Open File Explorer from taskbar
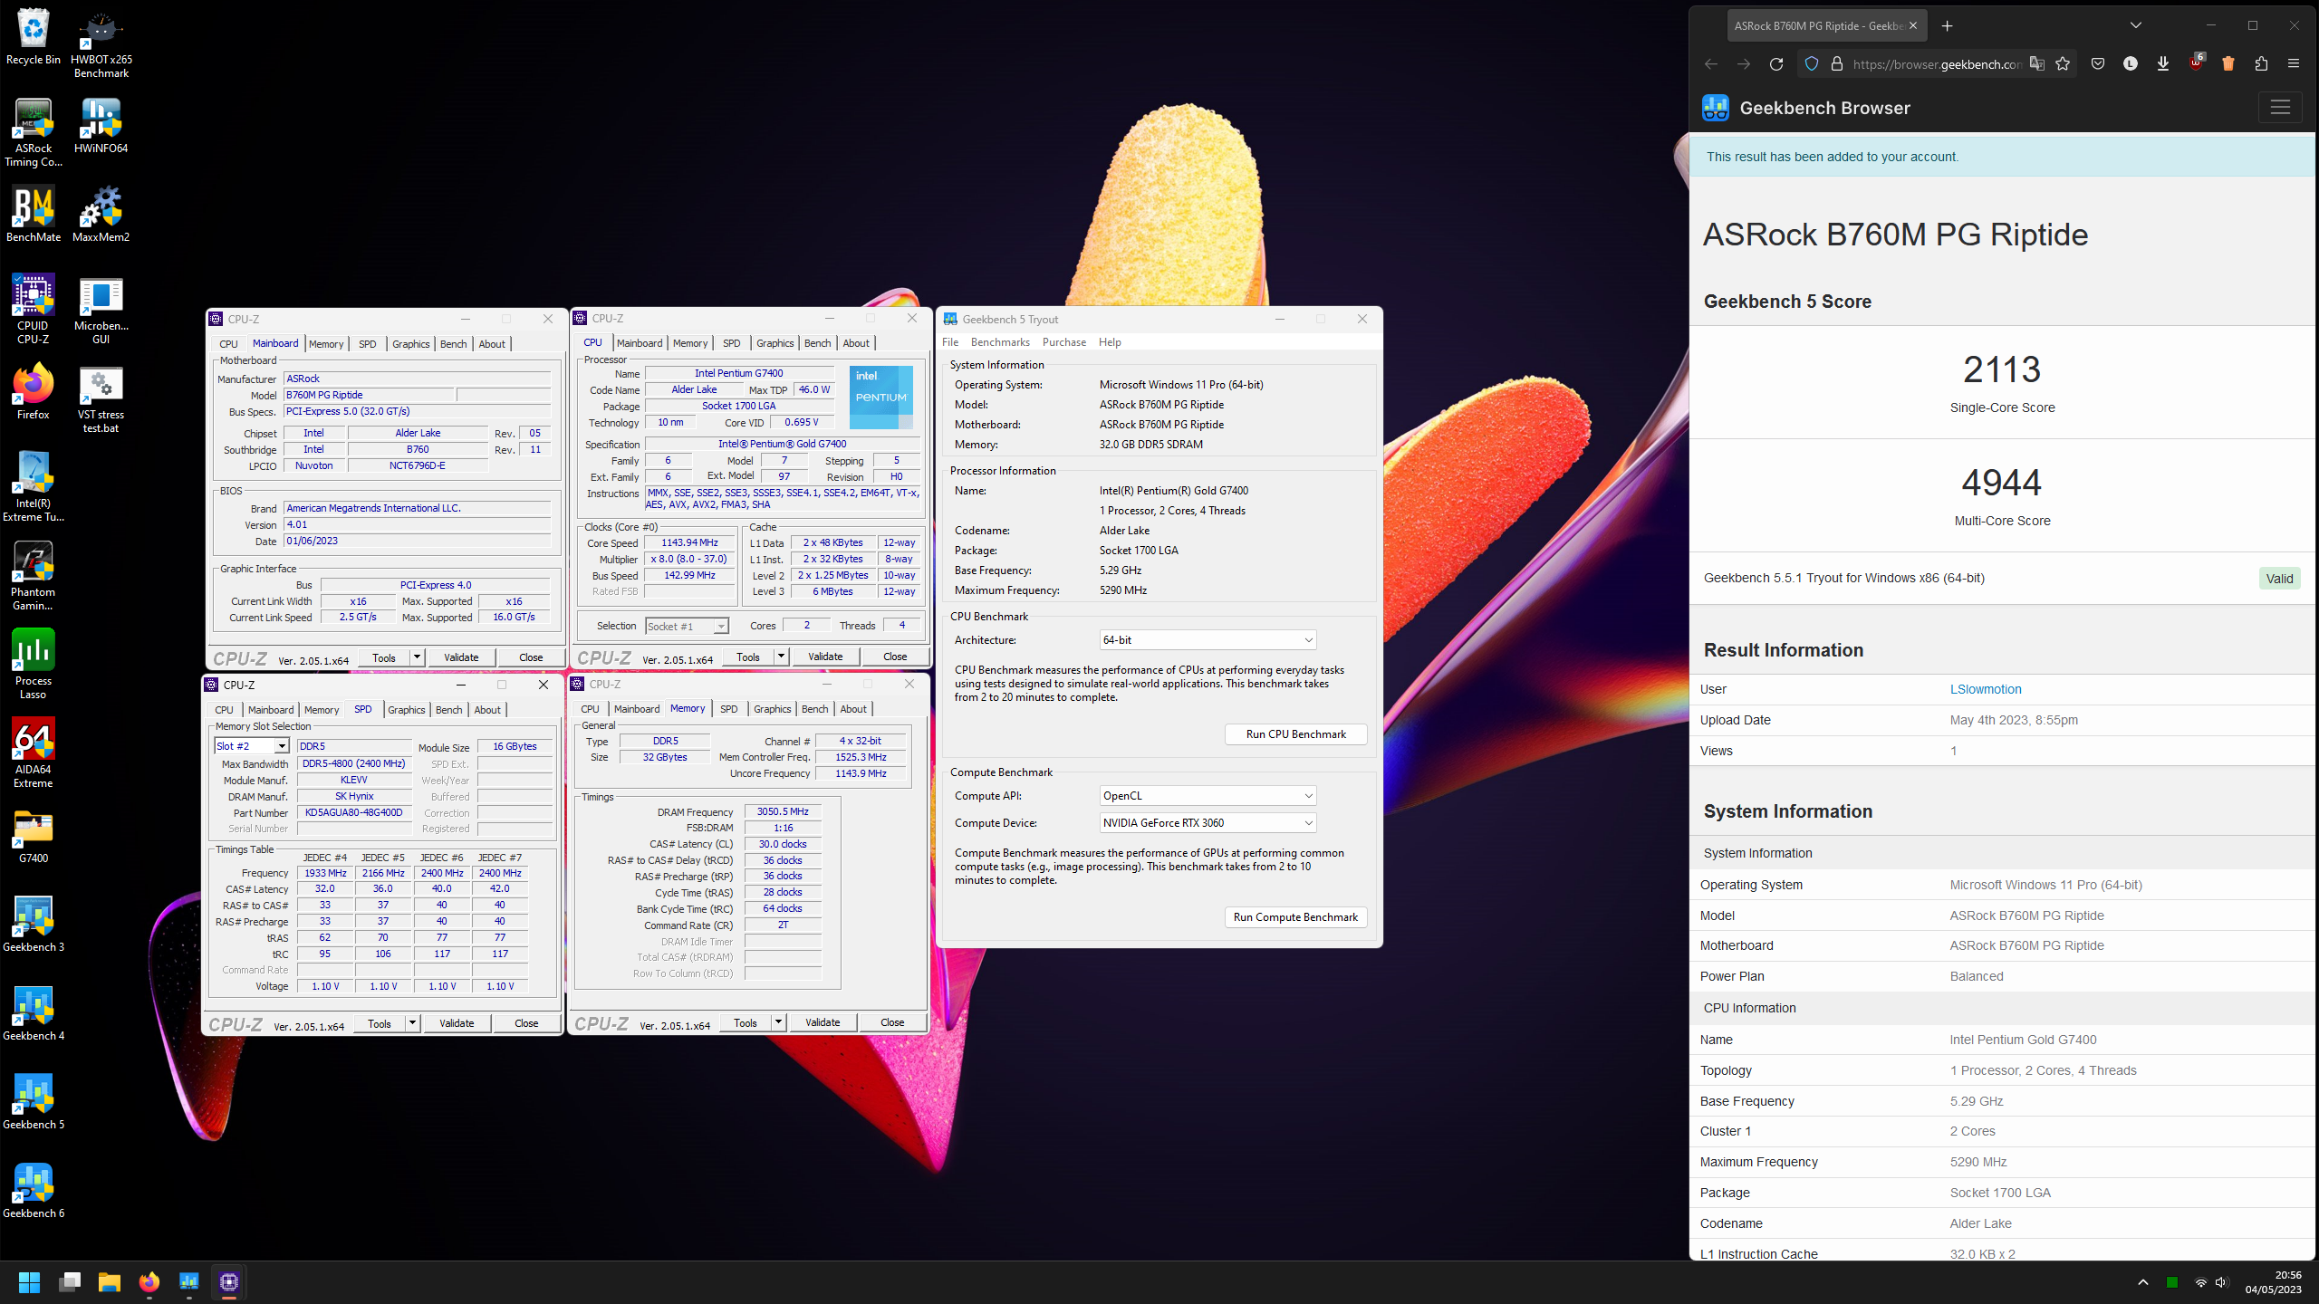 [x=110, y=1282]
